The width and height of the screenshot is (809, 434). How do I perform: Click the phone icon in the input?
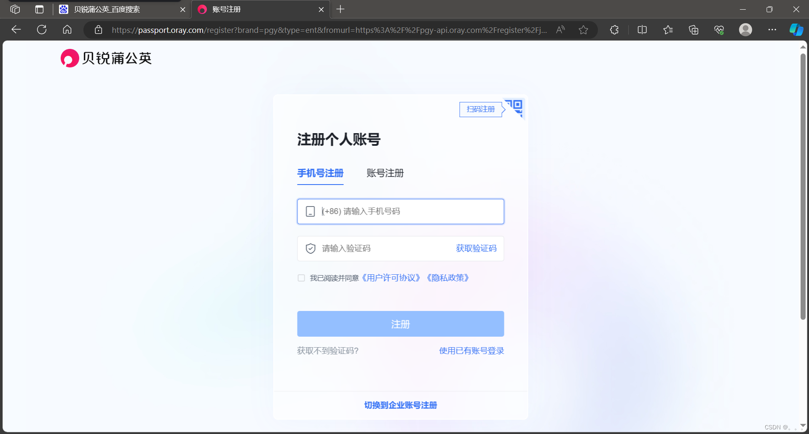pos(310,212)
